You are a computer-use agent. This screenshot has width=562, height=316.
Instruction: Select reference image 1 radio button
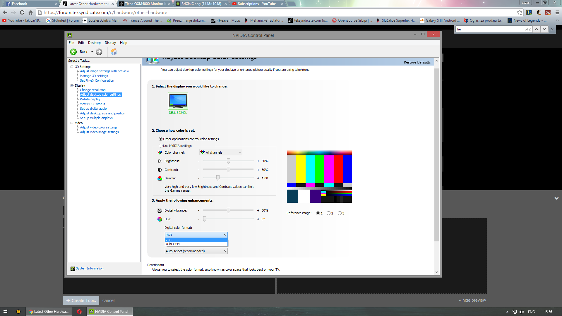(318, 213)
